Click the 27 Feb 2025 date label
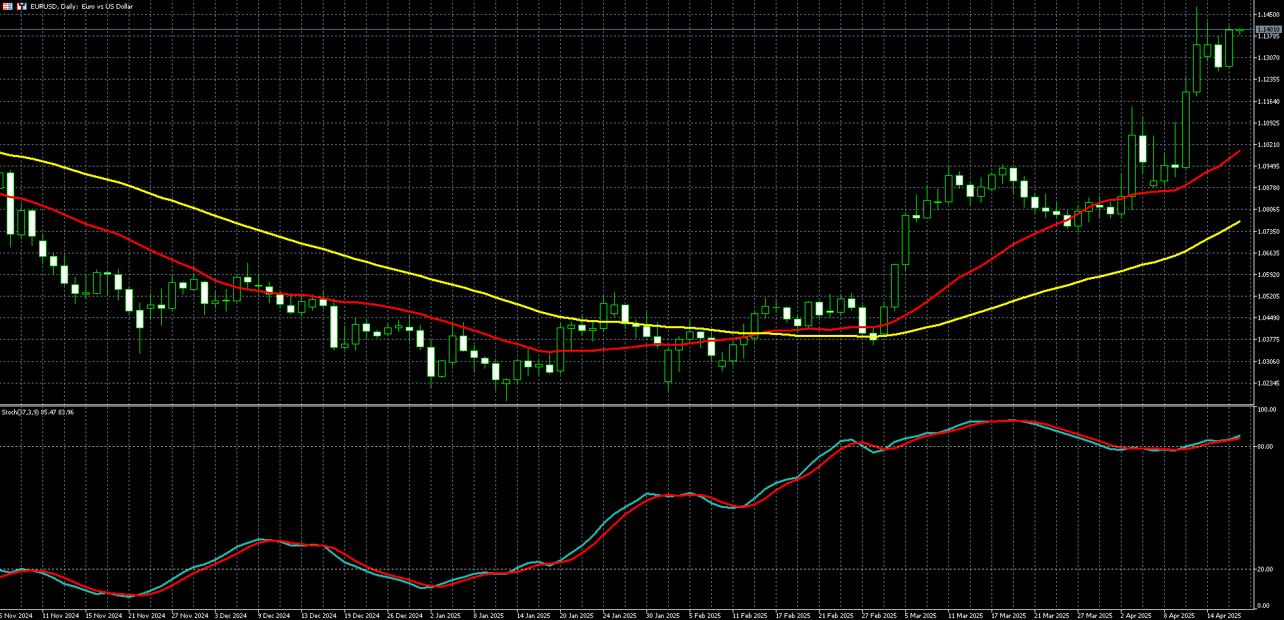This screenshot has width=1284, height=620. pyautogui.click(x=879, y=615)
